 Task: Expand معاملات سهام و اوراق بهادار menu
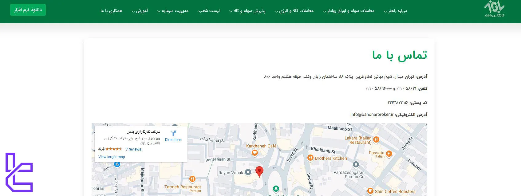(349, 11)
